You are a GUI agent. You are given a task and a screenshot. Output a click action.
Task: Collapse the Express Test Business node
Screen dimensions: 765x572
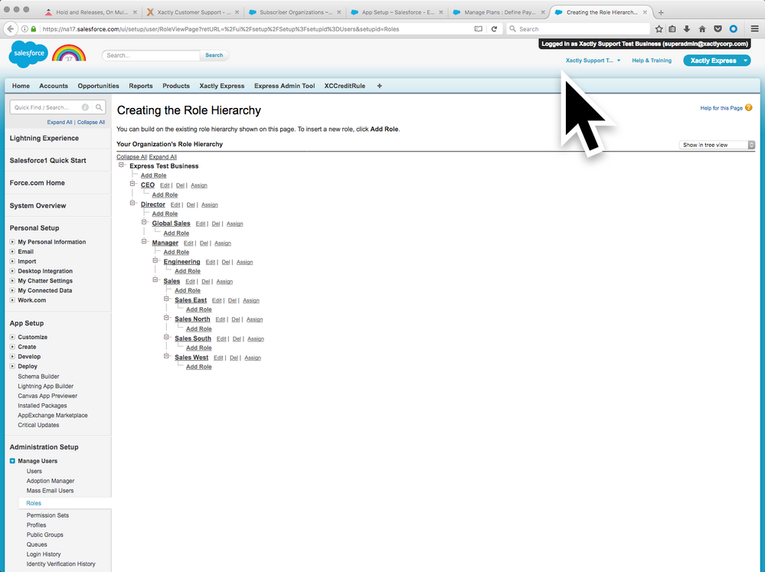point(121,165)
